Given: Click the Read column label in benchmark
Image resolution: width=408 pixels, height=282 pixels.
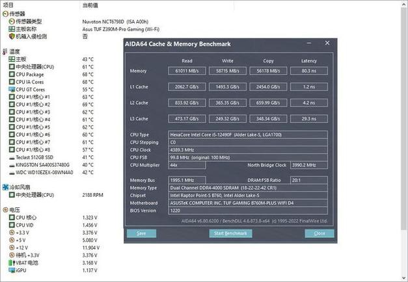Looking at the screenshot, I should pyautogui.click(x=187, y=61).
